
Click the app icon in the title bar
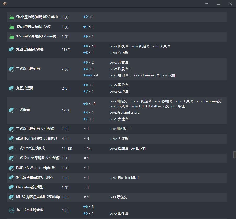(x=5, y=3)
